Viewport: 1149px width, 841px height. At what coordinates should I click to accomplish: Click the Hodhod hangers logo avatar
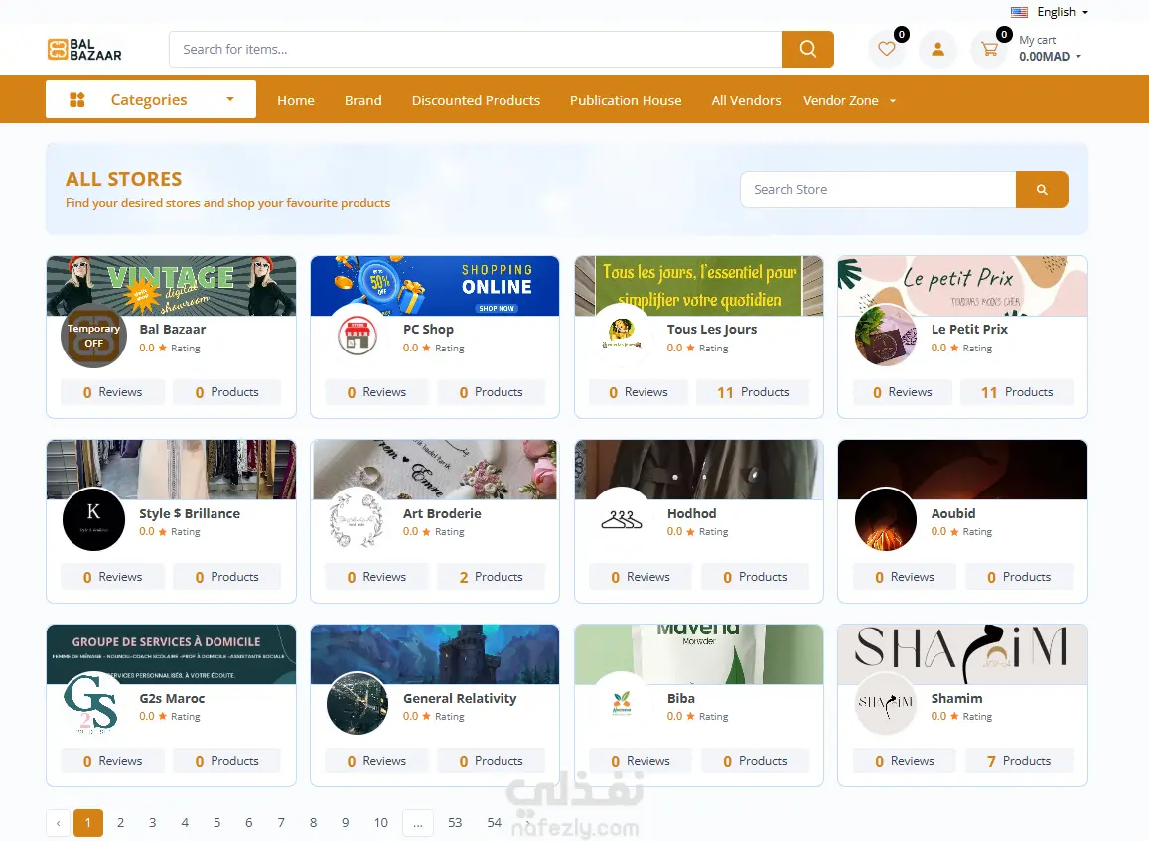(622, 519)
